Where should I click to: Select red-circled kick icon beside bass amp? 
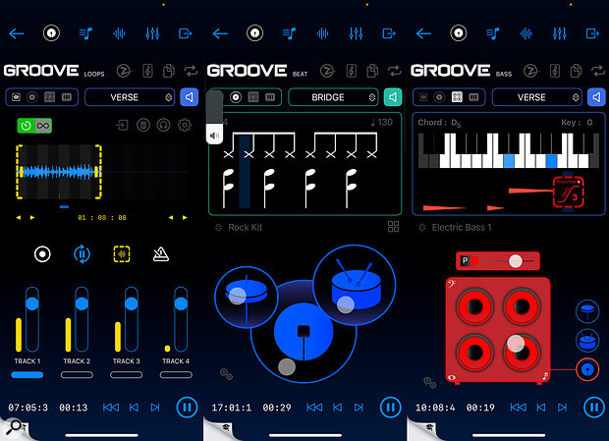coord(587,369)
